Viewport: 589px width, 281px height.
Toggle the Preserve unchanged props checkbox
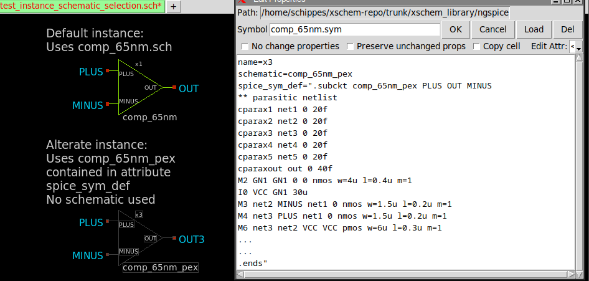pyautogui.click(x=351, y=47)
